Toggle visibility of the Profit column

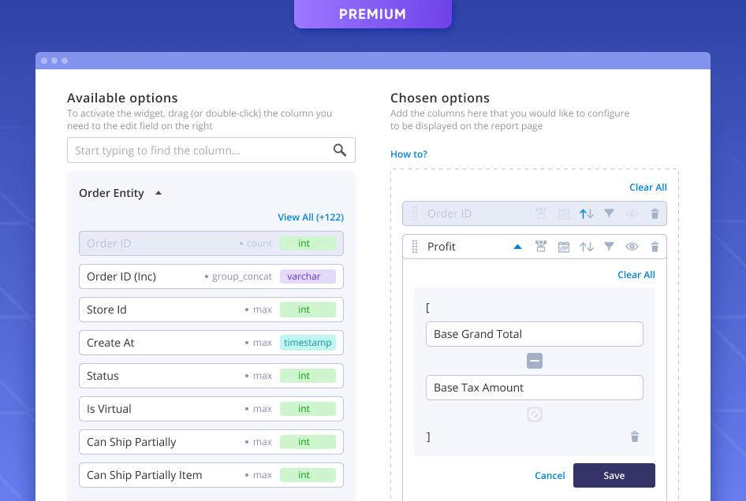(x=631, y=247)
